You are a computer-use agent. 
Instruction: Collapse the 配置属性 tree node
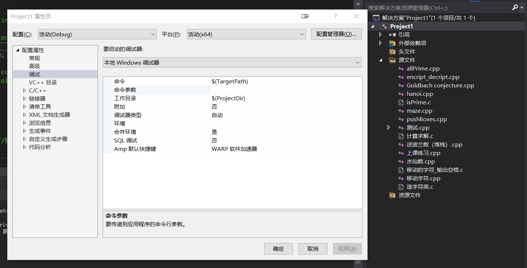[x=18, y=50]
